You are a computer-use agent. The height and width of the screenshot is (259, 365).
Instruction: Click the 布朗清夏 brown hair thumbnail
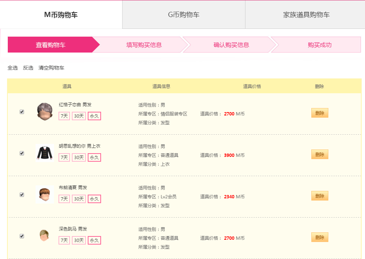(x=45, y=195)
